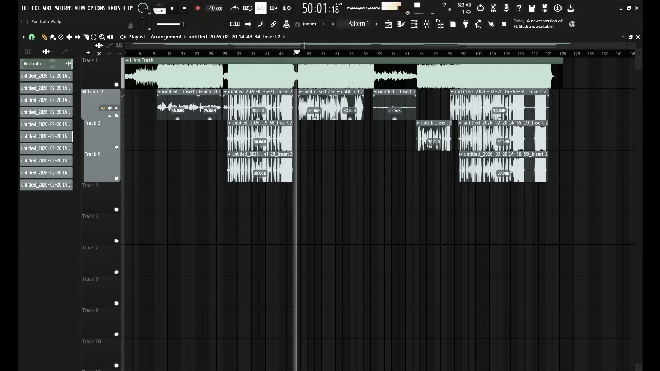Open the FILE menu
660x371 pixels.
(25, 8)
